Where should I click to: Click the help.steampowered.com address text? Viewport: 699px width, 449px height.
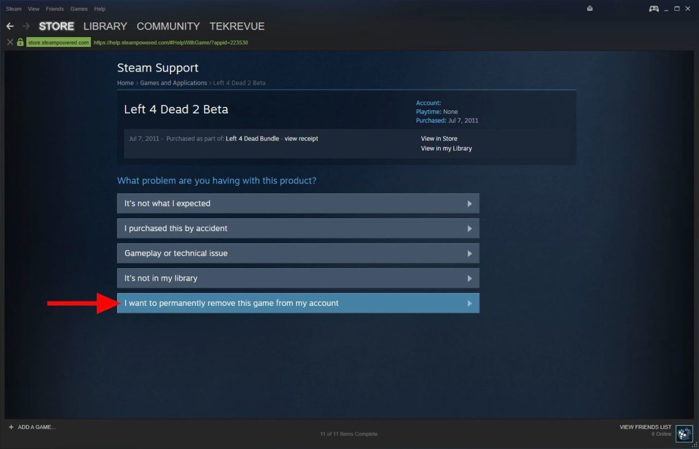click(x=170, y=42)
